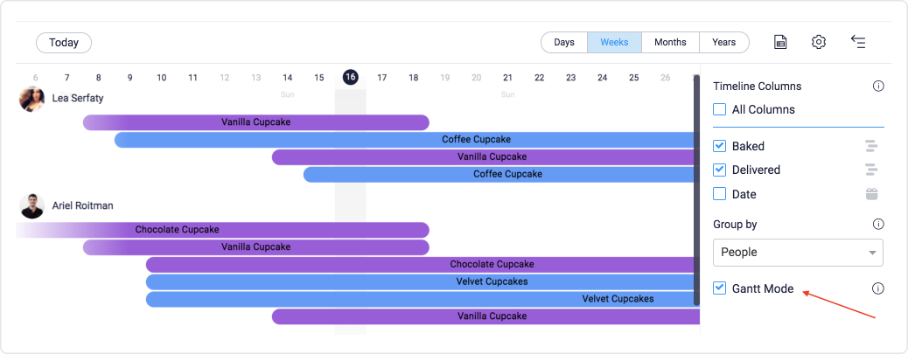908x354 pixels.
Task: Click the info icon beside Timeline Columns
Action: pyautogui.click(x=878, y=87)
